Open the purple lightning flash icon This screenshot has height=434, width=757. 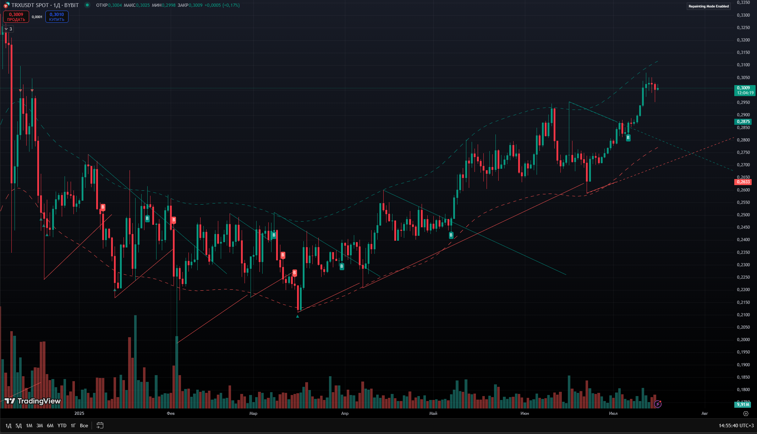pos(658,404)
